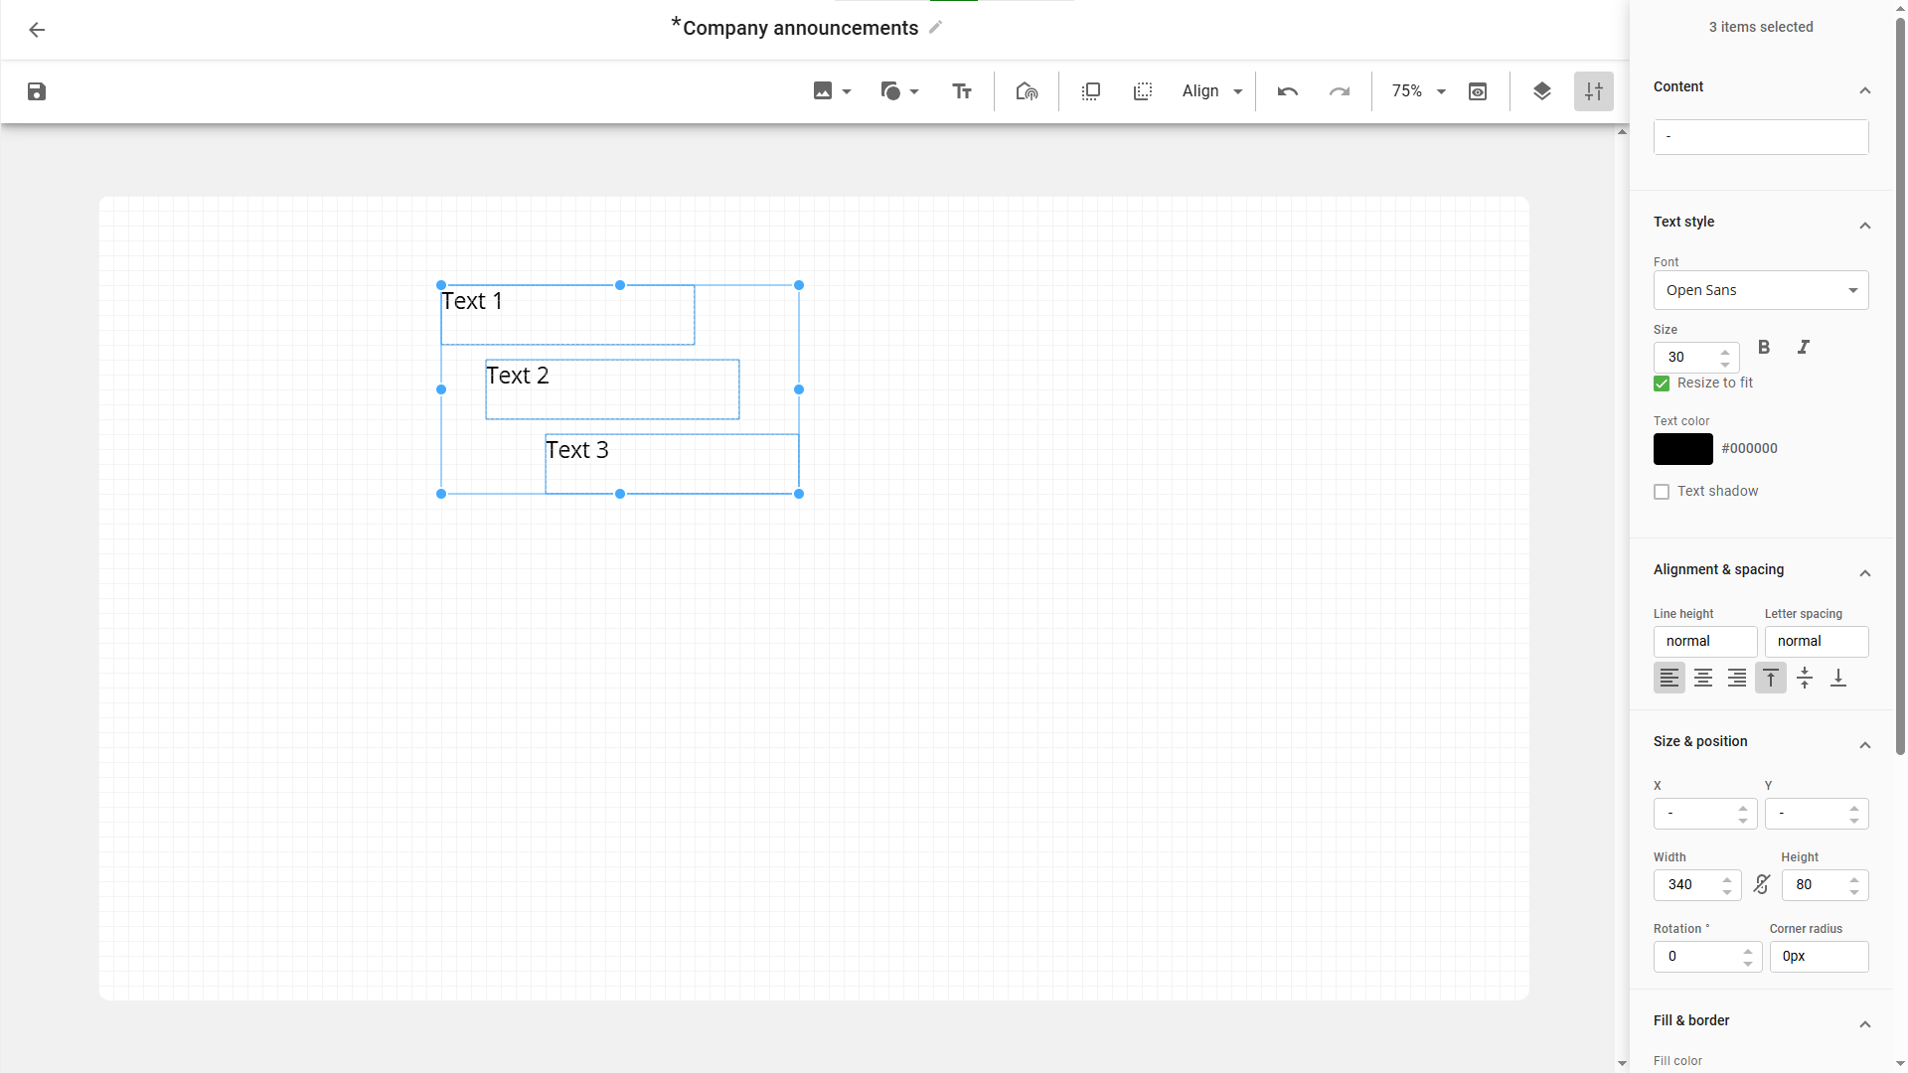The height and width of the screenshot is (1073, 1908).
Task: Uncheck the Resize to fit checkbox
Action: click(1662, 383)
